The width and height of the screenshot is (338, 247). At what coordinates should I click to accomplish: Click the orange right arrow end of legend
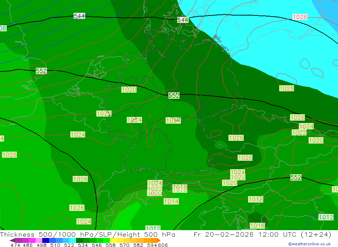coord(159,240)
